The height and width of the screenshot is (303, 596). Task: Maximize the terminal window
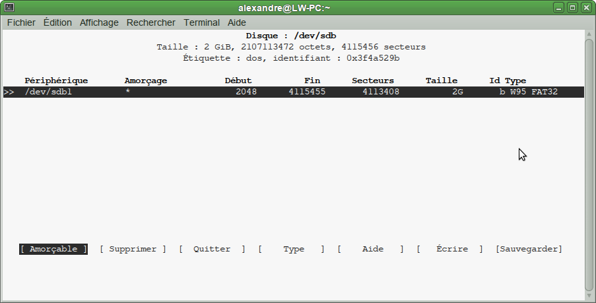[572, 8]
